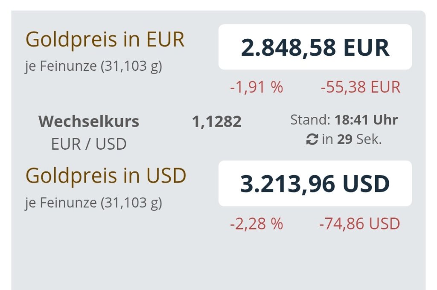Click the EUR / USD currency pair text
This screenshot has width=437, height=290.
tap(89, 144)
